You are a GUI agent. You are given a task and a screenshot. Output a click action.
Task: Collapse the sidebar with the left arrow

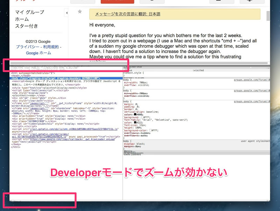click(66, 13)
